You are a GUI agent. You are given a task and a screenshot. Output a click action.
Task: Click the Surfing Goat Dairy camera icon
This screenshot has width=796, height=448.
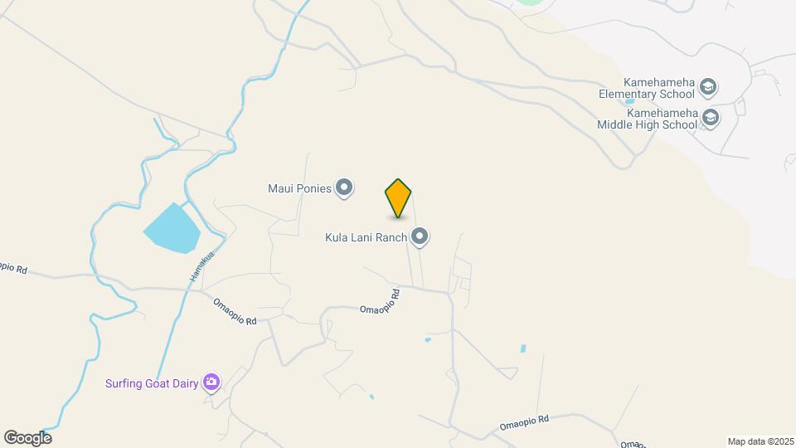[211, 382]
